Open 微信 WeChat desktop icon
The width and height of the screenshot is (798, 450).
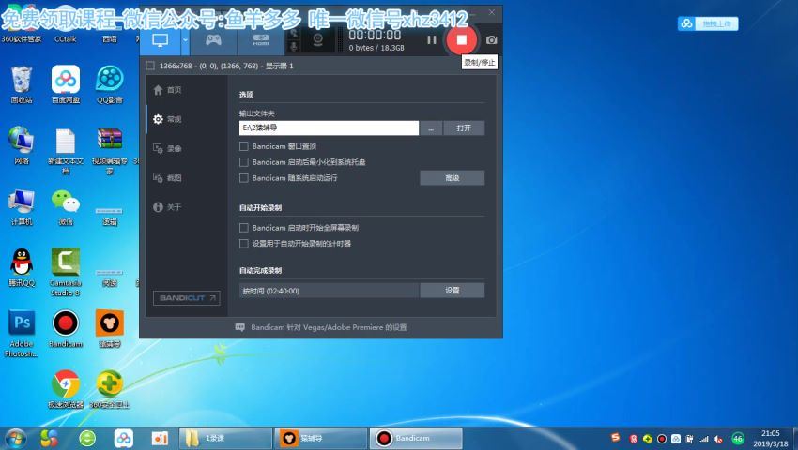pos(66,207)
